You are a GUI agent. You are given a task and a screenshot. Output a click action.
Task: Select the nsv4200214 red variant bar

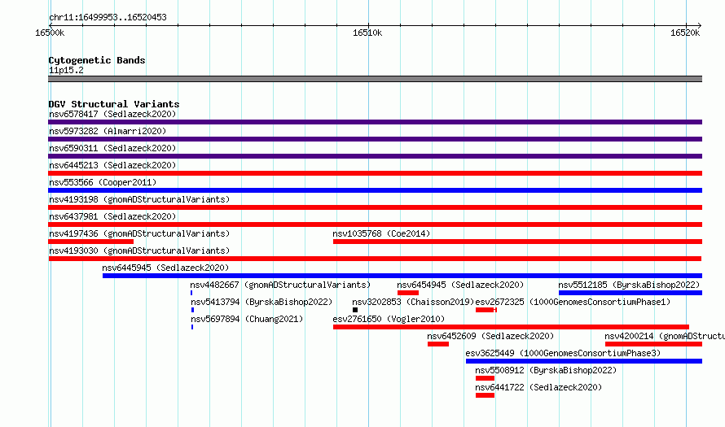pos(653,344)
